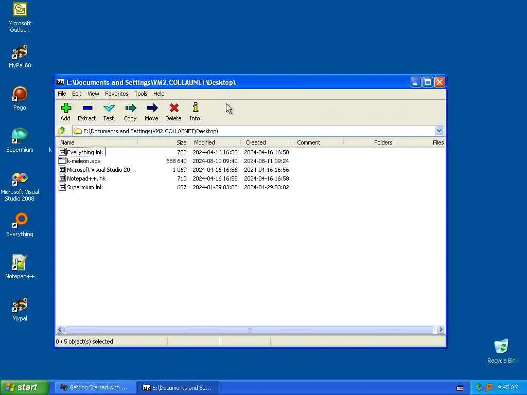Select the k-meleon.exe file icon

(x=62, y=161)
